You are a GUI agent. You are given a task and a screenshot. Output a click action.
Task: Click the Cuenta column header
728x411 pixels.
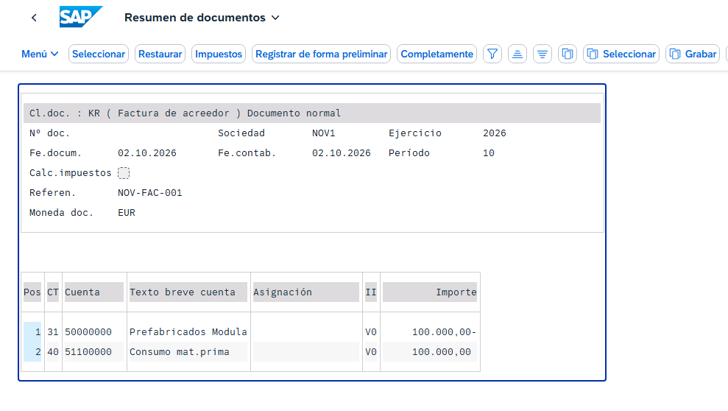point(94,292)
